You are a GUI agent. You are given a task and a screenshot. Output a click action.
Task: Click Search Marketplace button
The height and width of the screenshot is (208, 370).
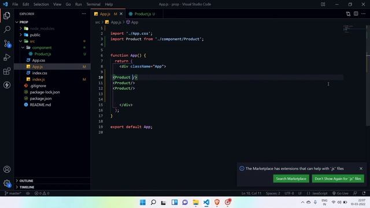click(x=291, y=179)
